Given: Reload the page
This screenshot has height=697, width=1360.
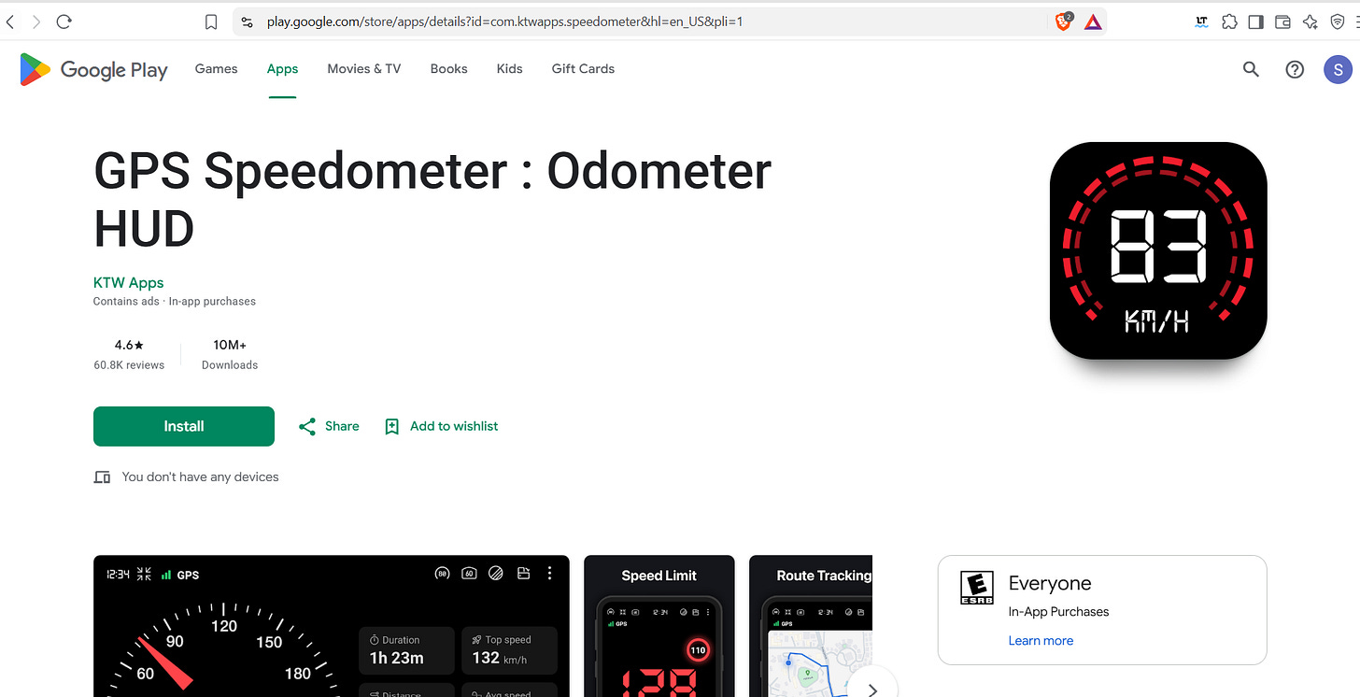Looking at the screenshot, I should (64, 21).
